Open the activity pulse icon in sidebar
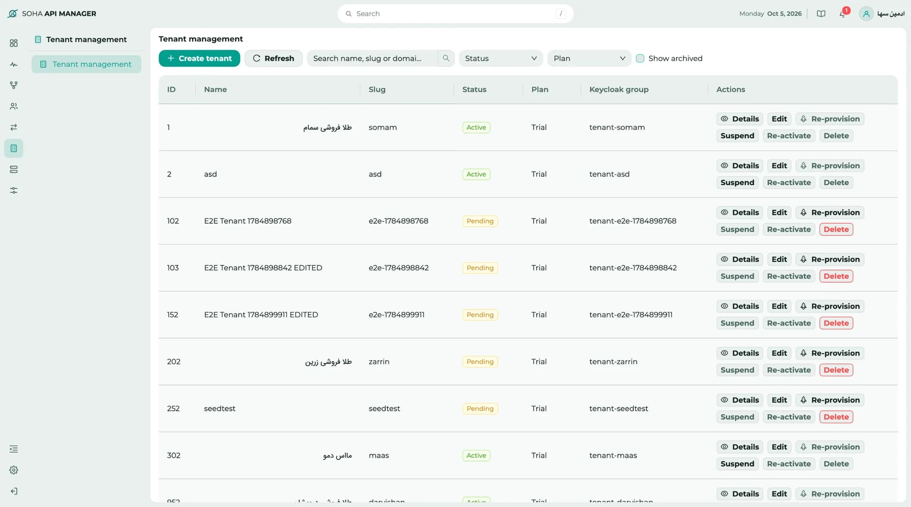The width and height of the screenshot is (911, 507). pyautogui.click(x=14, y=64)
